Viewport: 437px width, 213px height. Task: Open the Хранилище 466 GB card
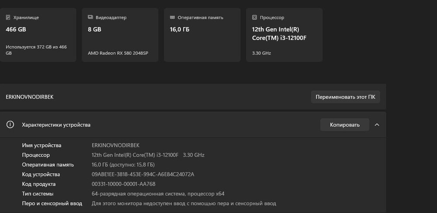(37, 35)
